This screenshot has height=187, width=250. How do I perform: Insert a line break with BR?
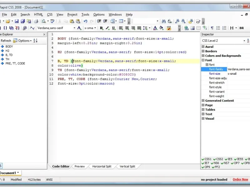pyautogui.click(x=242, y=28)
